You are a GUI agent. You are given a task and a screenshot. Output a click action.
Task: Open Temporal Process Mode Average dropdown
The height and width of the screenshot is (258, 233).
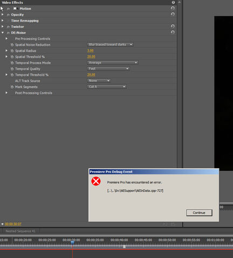click(x=113, y=62)
